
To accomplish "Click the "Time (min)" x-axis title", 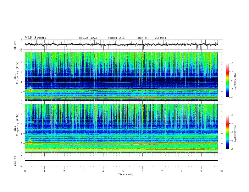I will coord(126,174).
